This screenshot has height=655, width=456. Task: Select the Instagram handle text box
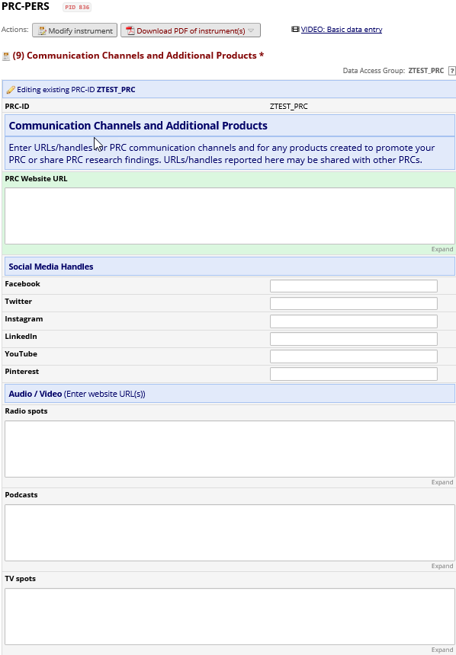354,321
